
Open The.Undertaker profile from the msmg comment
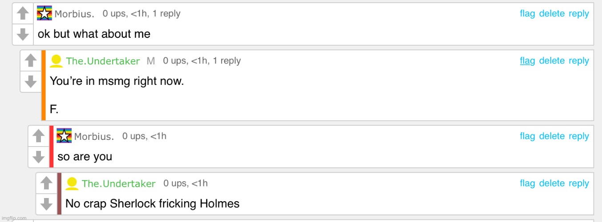point(103,61)
